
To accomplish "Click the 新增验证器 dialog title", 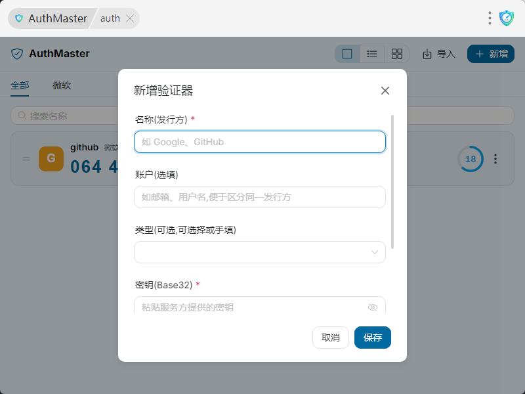I will (163, 91).
